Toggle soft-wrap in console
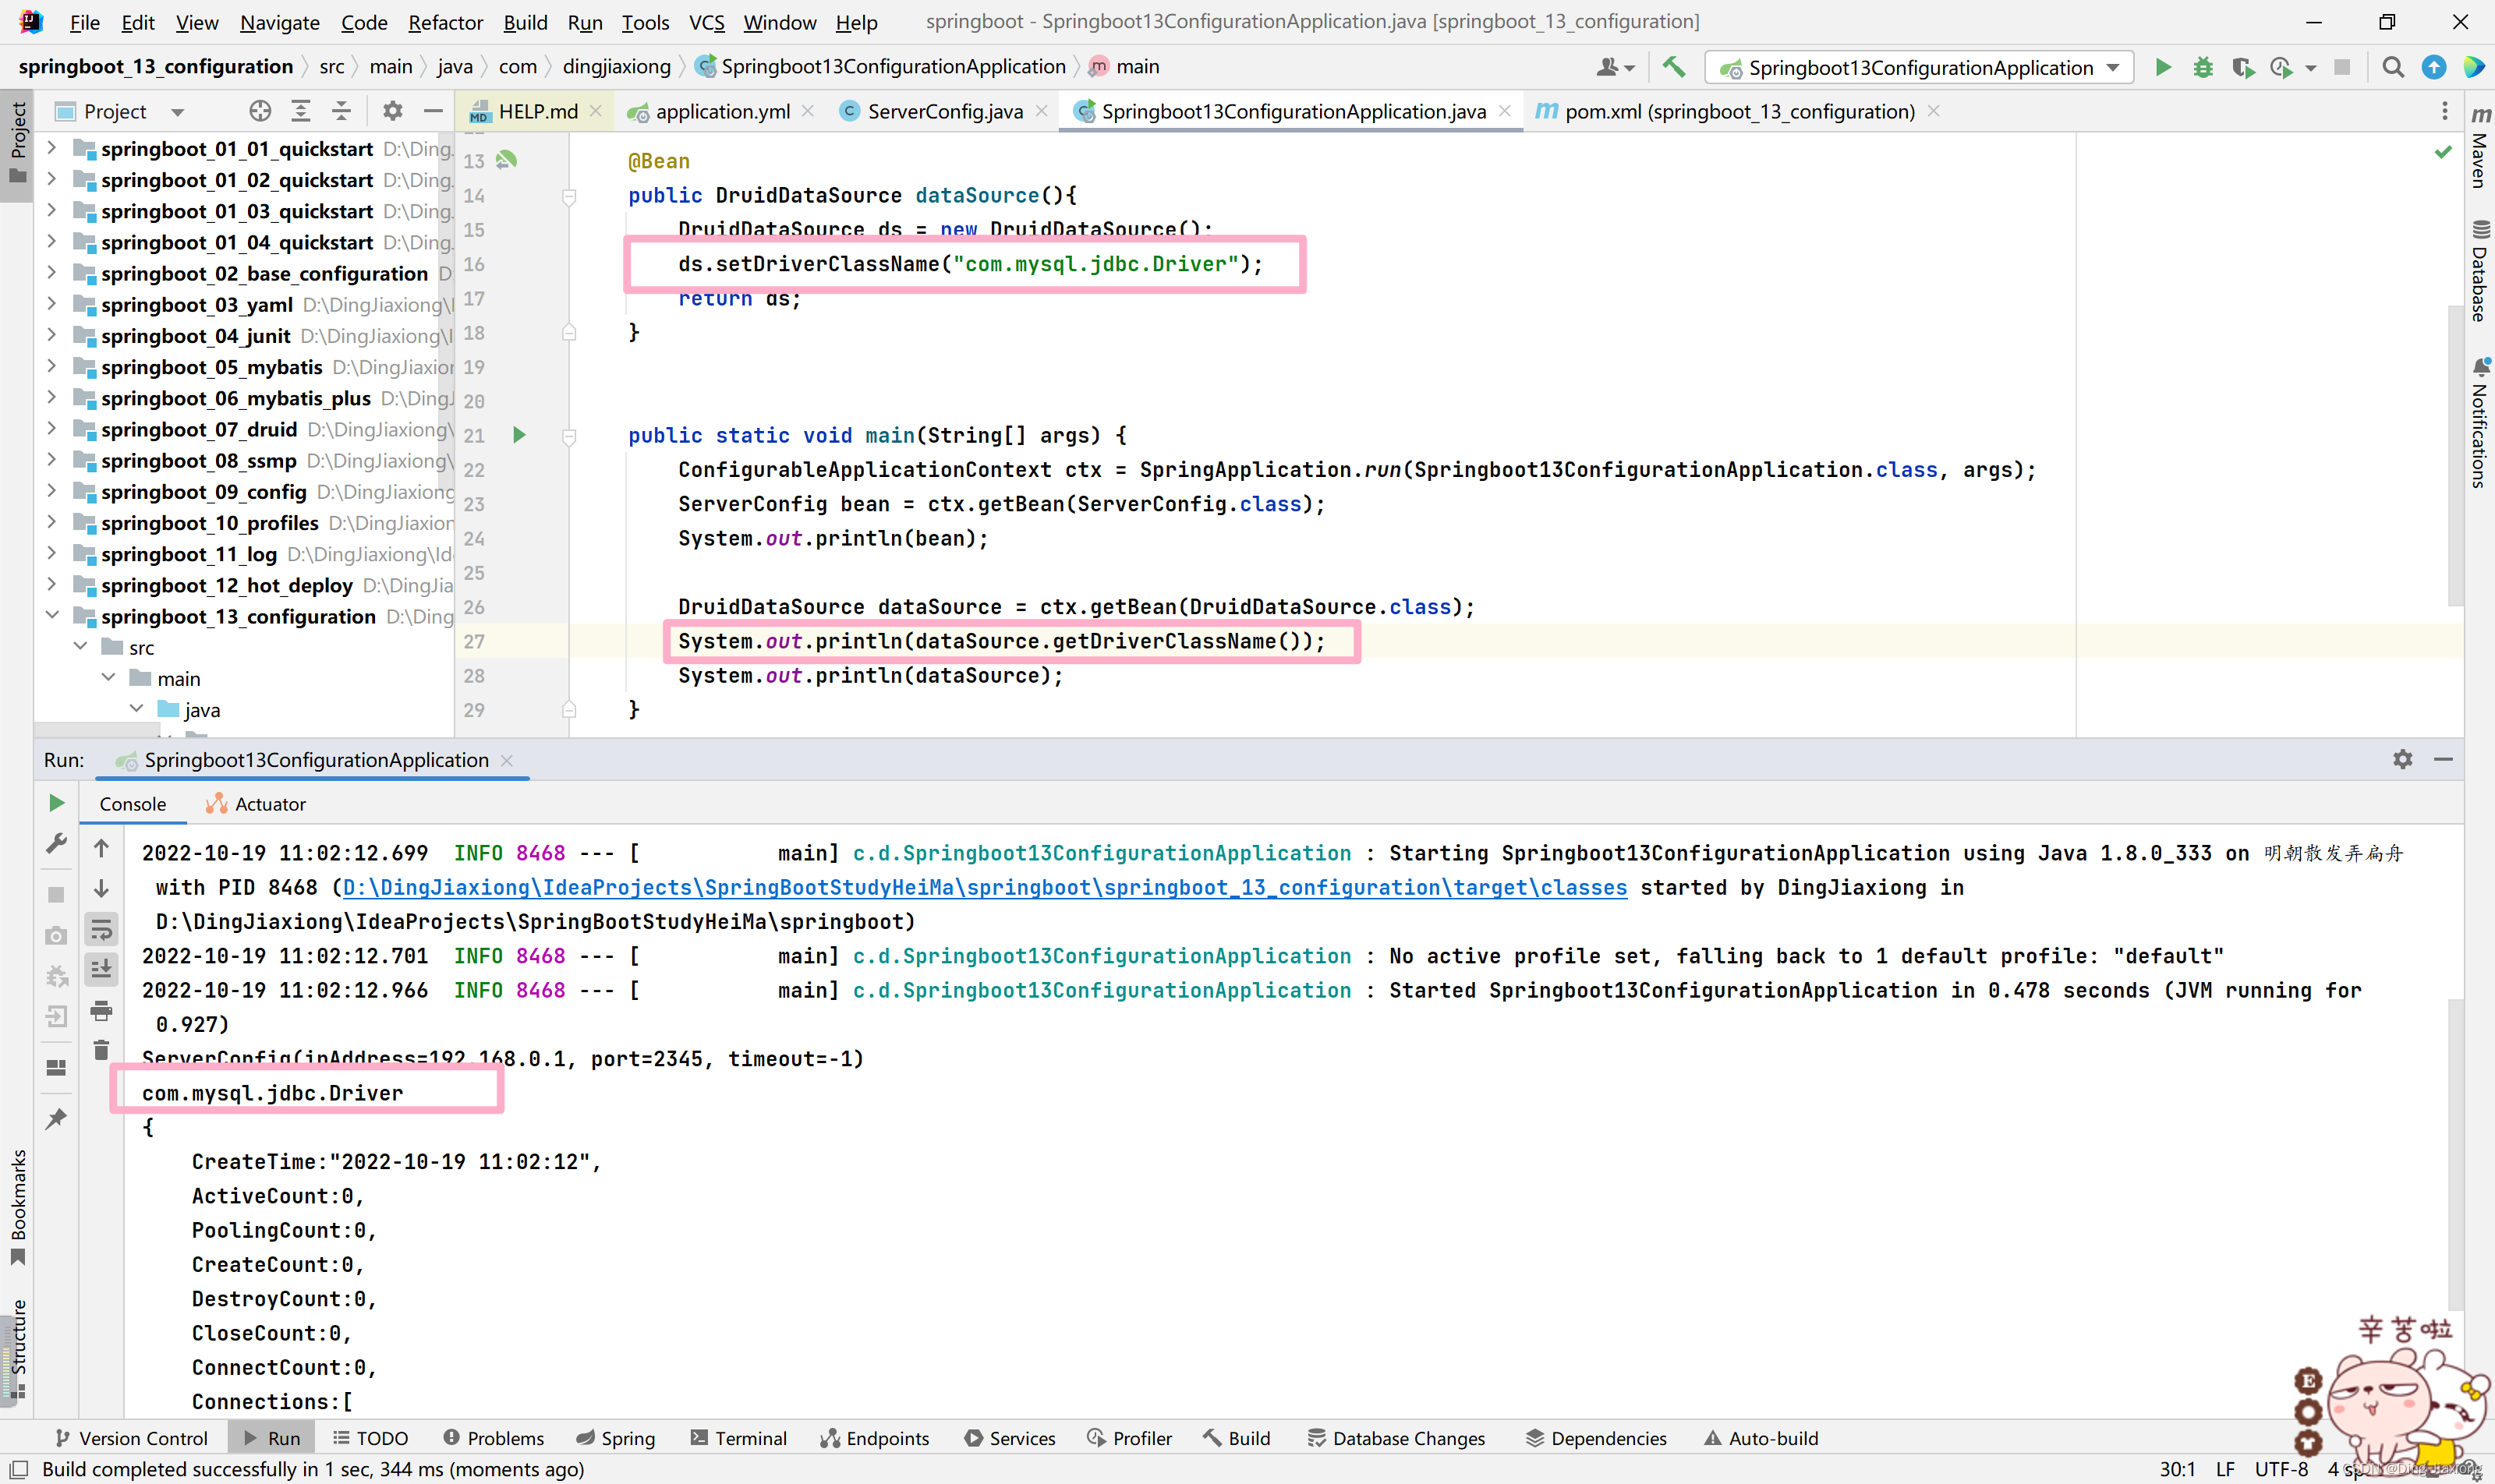This screenshot has width=2495, height=1484. click(x=101, y=930)
